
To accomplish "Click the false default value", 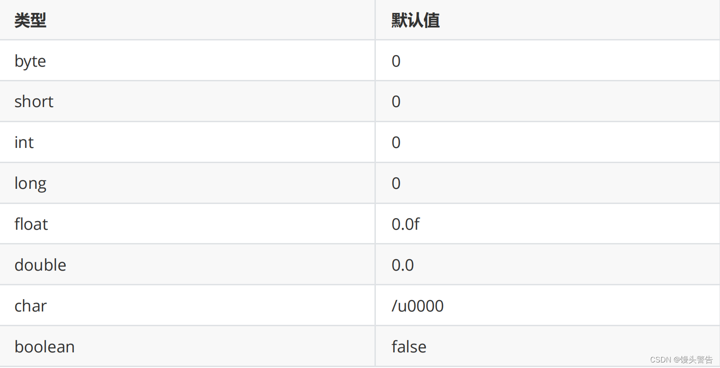I will click(409, 347).
